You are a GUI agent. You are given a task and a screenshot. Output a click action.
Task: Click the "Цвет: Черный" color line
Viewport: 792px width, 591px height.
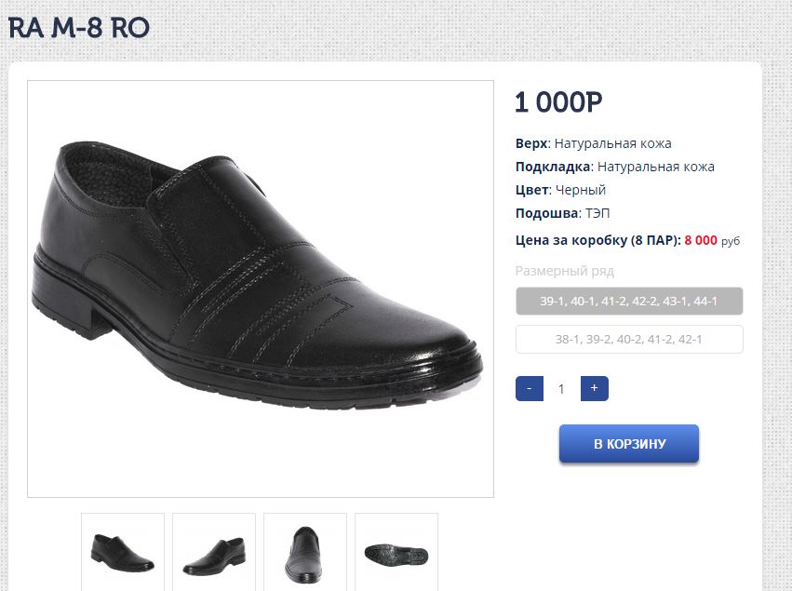coord(560,190)
